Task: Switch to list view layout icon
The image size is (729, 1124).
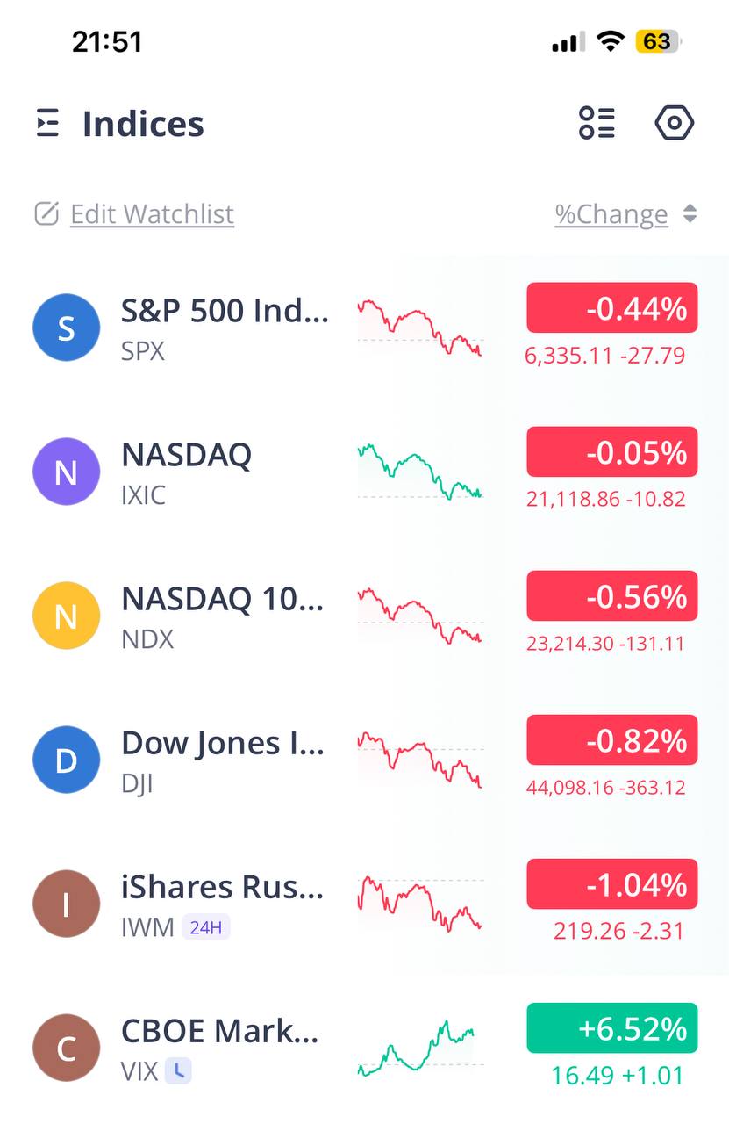Action: [x=597, y=123]
